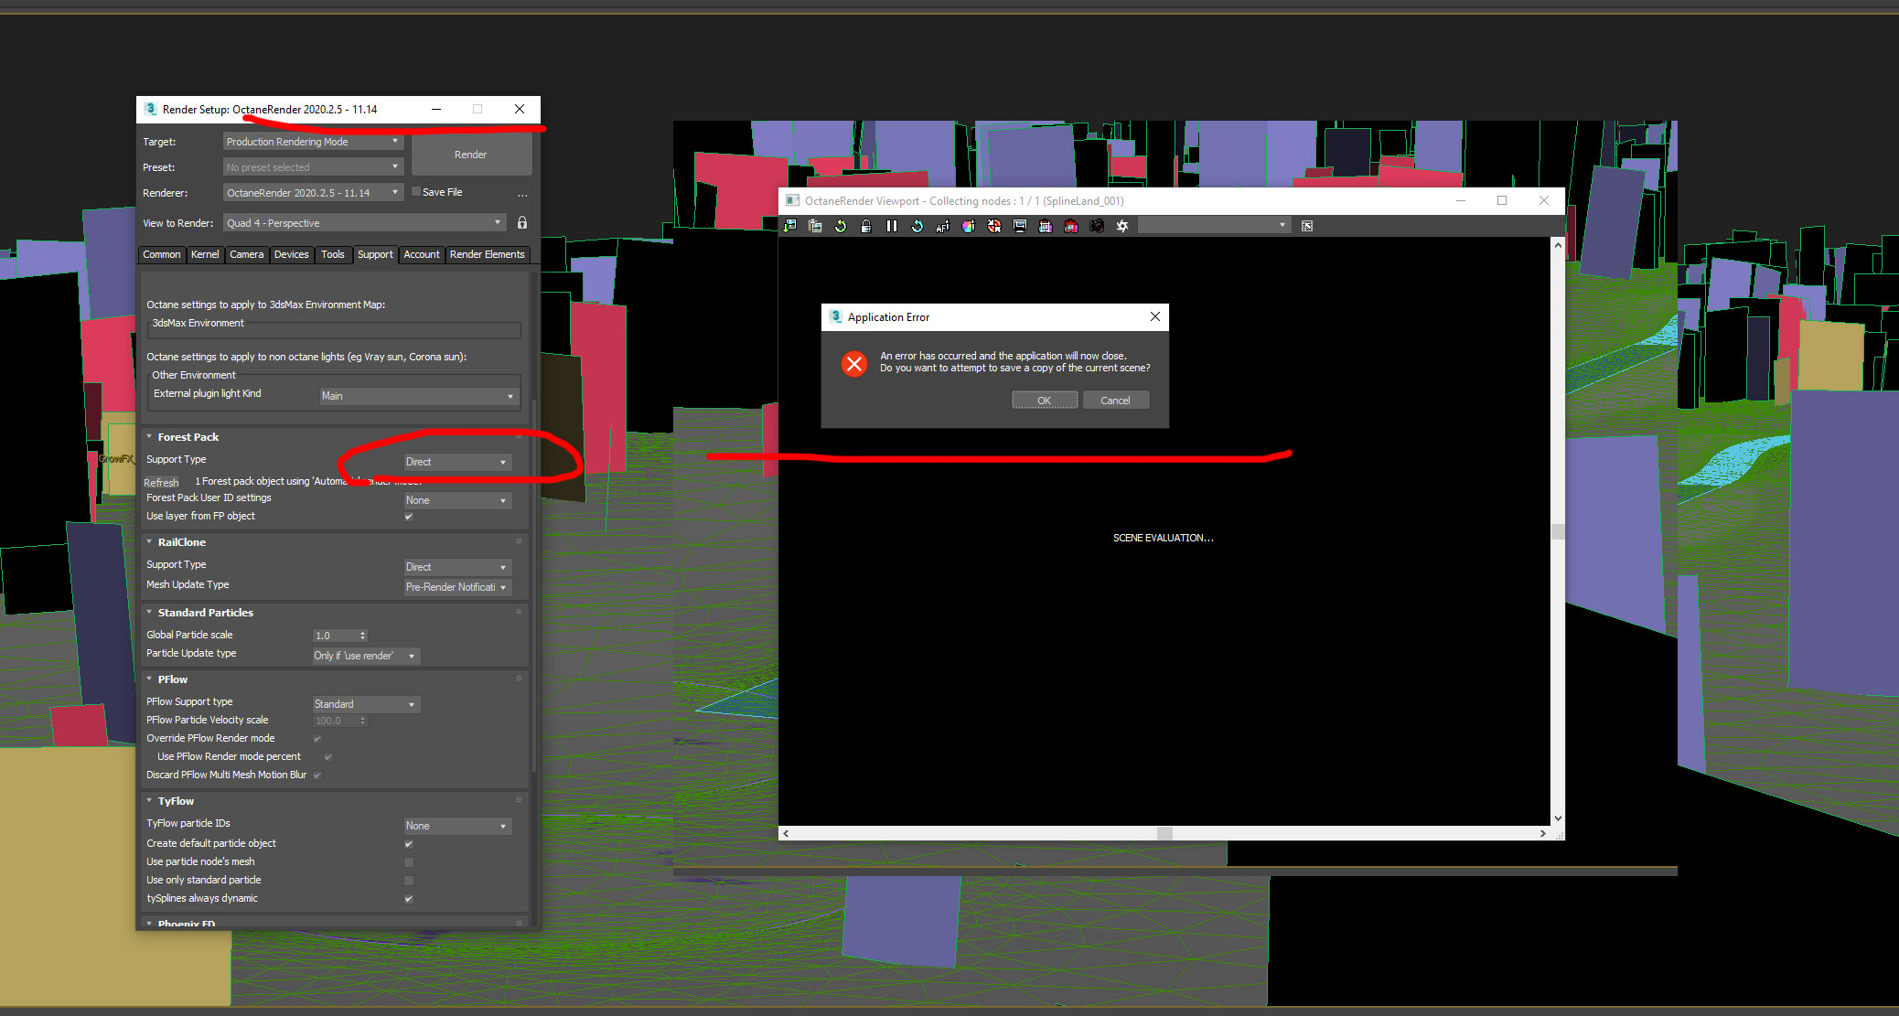Image resolution: width=1899 pixels, height=1016 pixels.
Task: Enable Use only standard particle checkbox
Action: pos(409,880)
